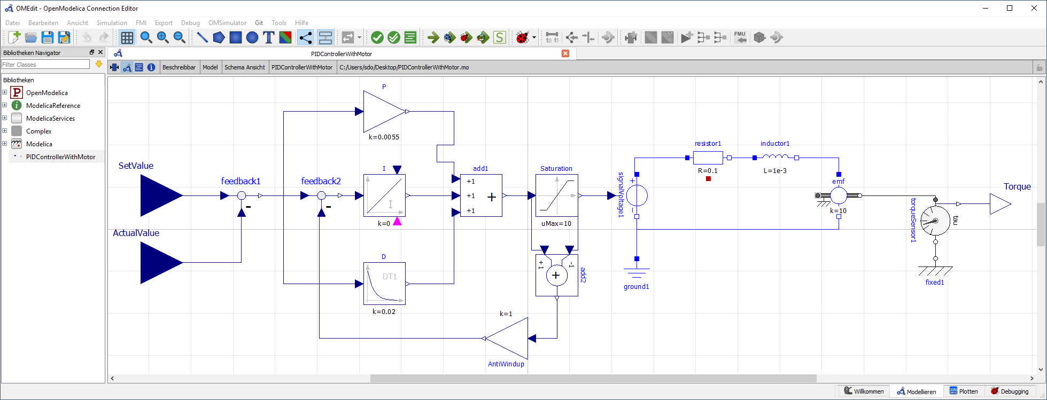Open the Bearbeiten menu

(x=43, y=23)
